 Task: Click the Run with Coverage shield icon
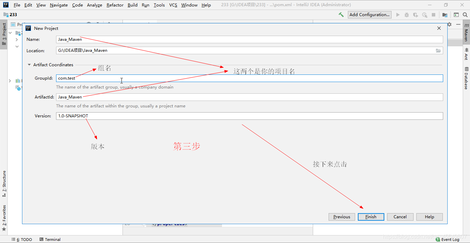tap(416, 15)
